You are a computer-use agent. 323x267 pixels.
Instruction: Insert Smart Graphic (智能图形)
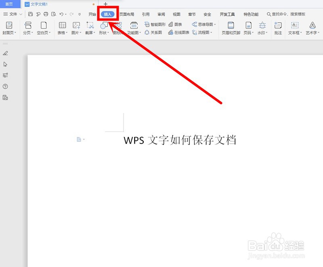coord(155,25)
